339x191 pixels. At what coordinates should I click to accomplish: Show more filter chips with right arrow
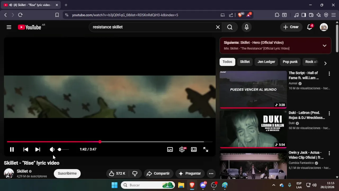pyautogui.click(x=325, y=63)
